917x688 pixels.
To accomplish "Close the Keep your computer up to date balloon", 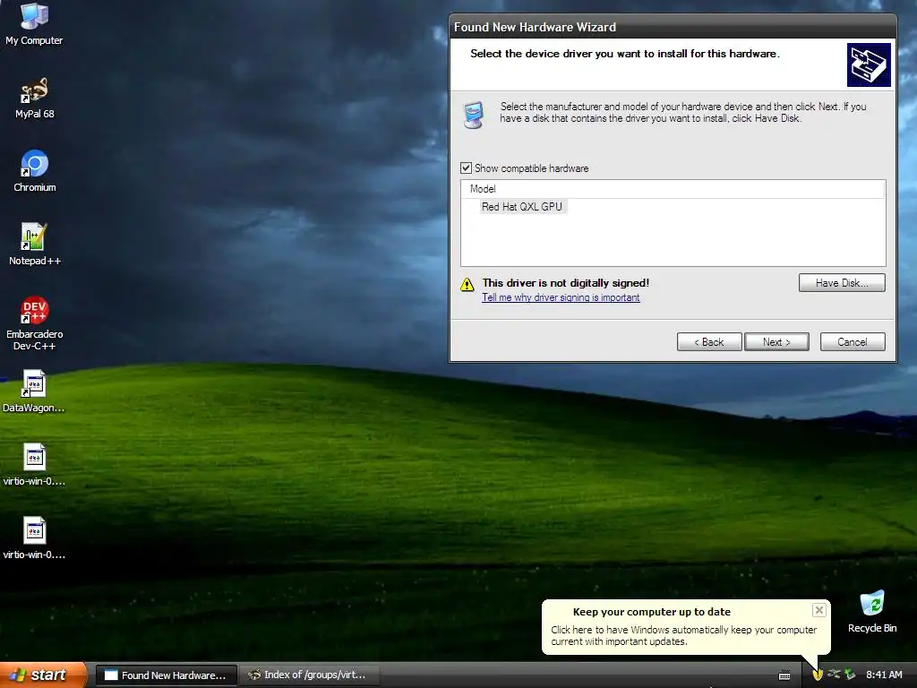I will click(x=818, y=610).
